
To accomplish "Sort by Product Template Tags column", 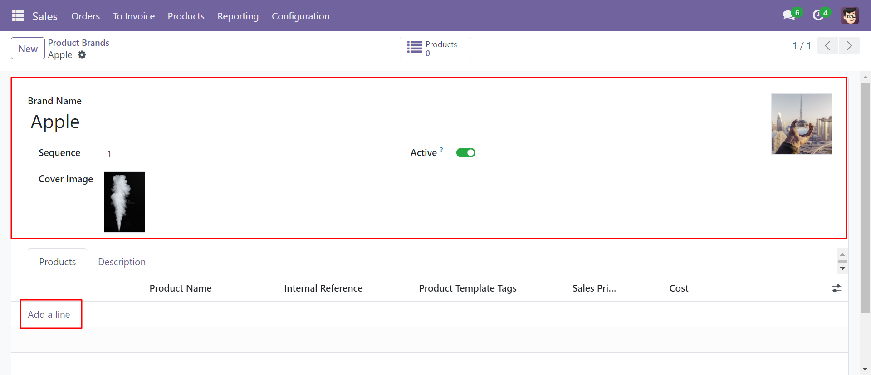I will [x=468, y=288].
